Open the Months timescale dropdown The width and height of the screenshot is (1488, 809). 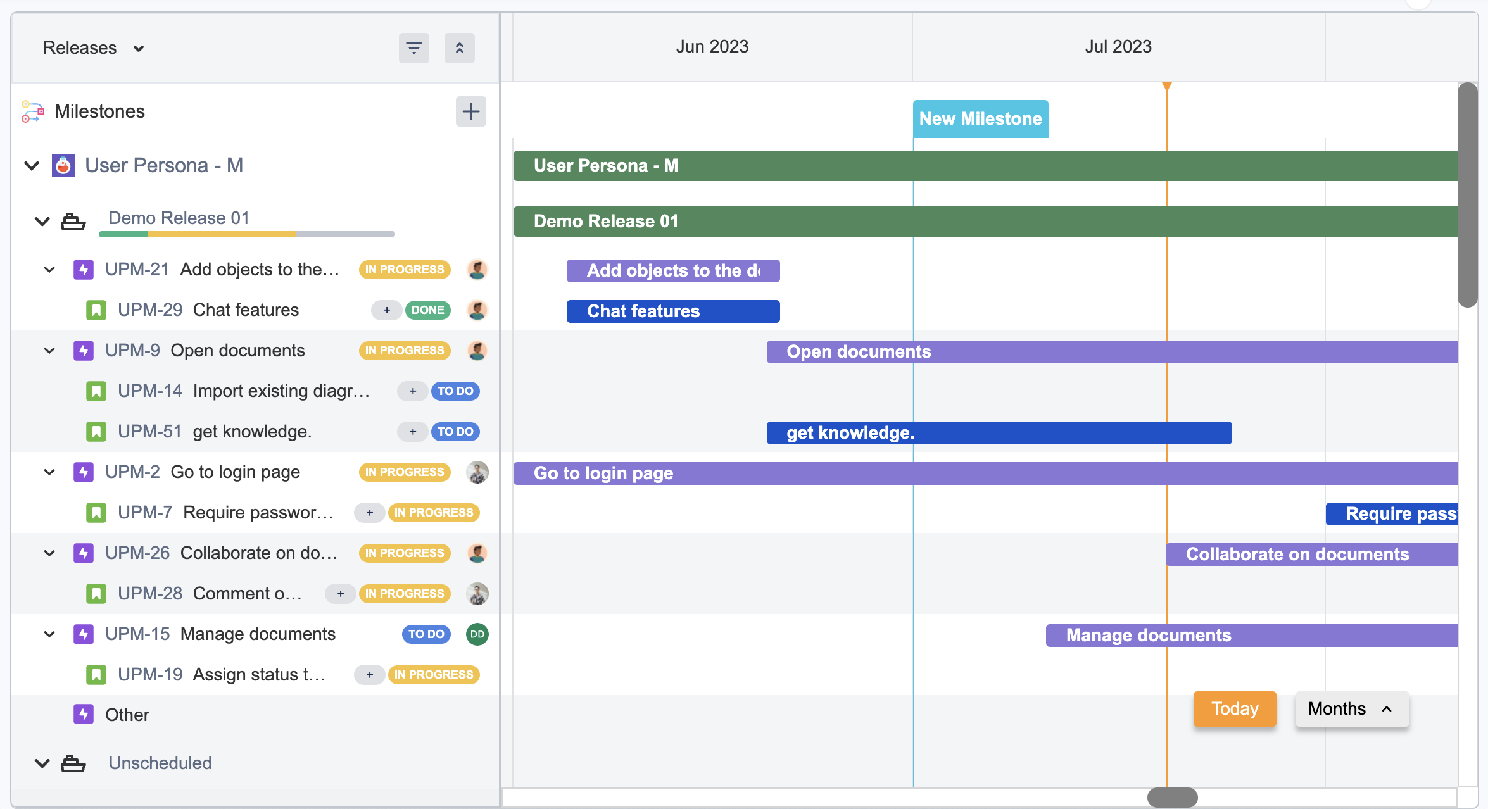coord(1351,709)
